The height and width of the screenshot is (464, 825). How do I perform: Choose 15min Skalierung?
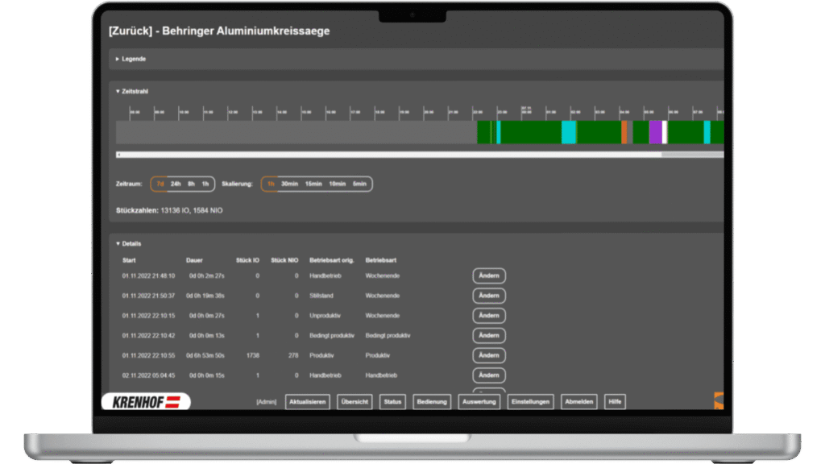pos(313,184)
